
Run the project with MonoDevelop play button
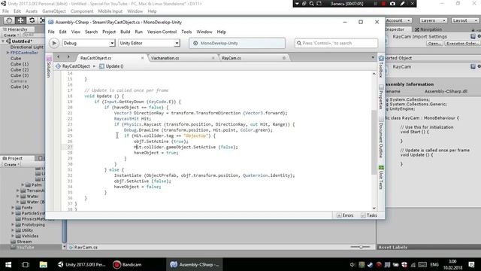pyautogui.click(x=54, y=43)
